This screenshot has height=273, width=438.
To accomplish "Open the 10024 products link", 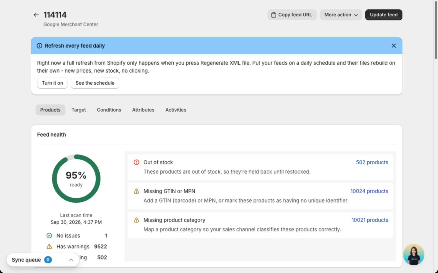I will 369,191.
